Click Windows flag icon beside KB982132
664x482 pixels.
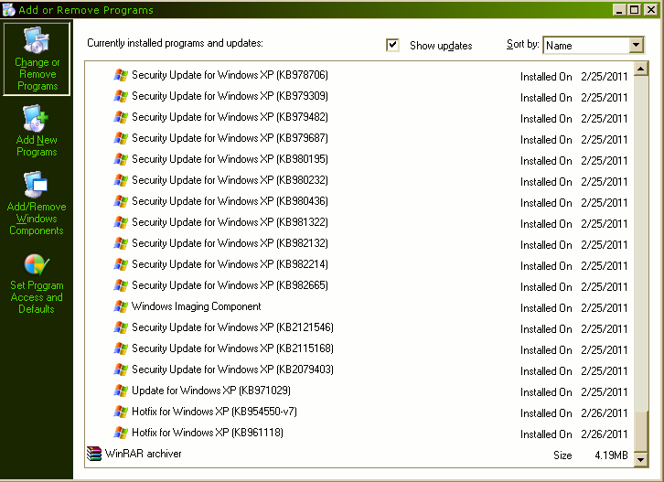(x=121, y=243)
